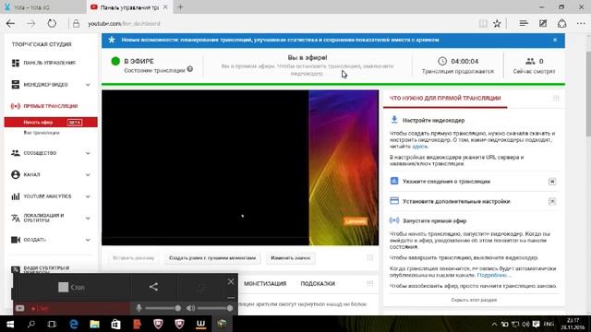The image size is (591, 332).
Task: Toggle the speaker icon in recorder
Action: (x=191, y=308)
